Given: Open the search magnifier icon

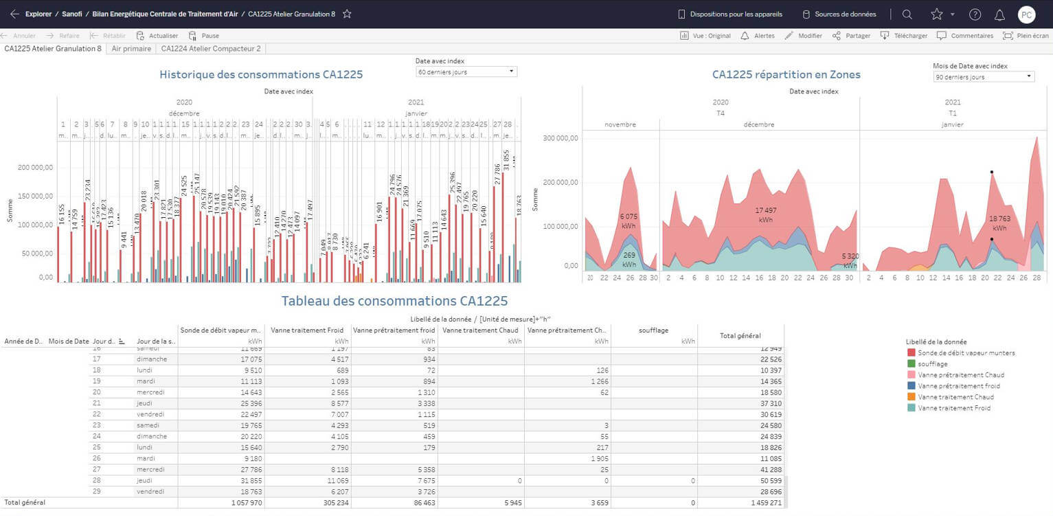Looking at the screenshot, I should [907, 14].
